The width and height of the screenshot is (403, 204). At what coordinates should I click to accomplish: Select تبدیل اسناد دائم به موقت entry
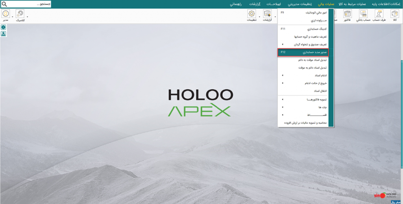[x=303, y=68]
